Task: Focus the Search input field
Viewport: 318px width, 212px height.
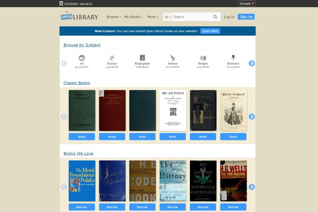Action: point(192,17)
